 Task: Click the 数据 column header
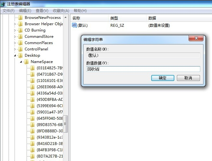click(x=179, y=18)
